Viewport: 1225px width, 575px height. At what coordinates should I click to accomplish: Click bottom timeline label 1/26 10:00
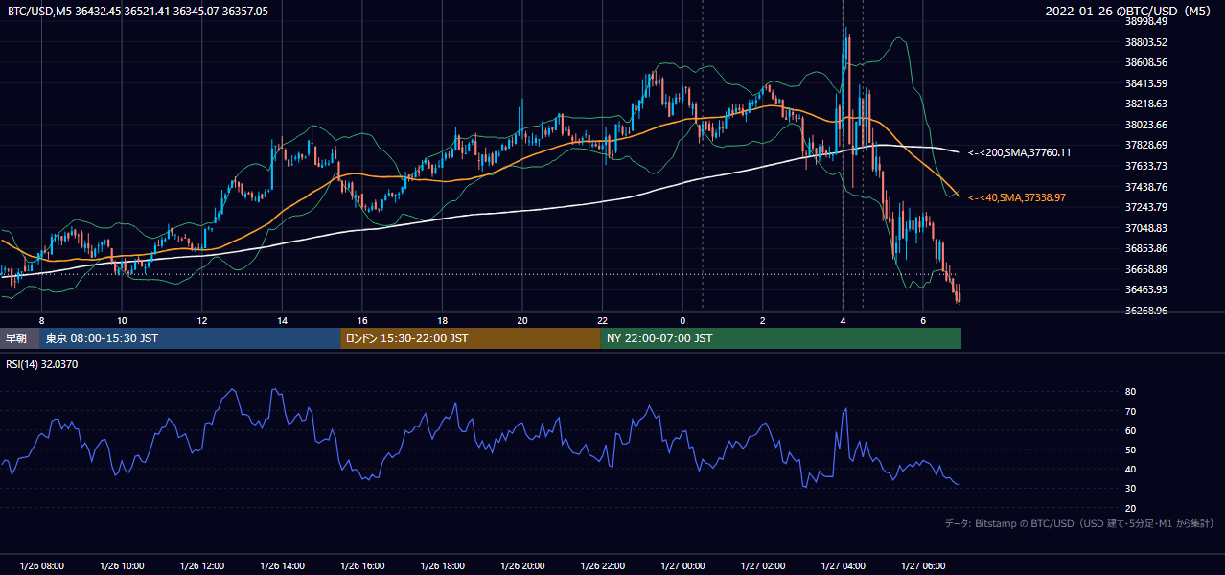[x=122, y=566]
